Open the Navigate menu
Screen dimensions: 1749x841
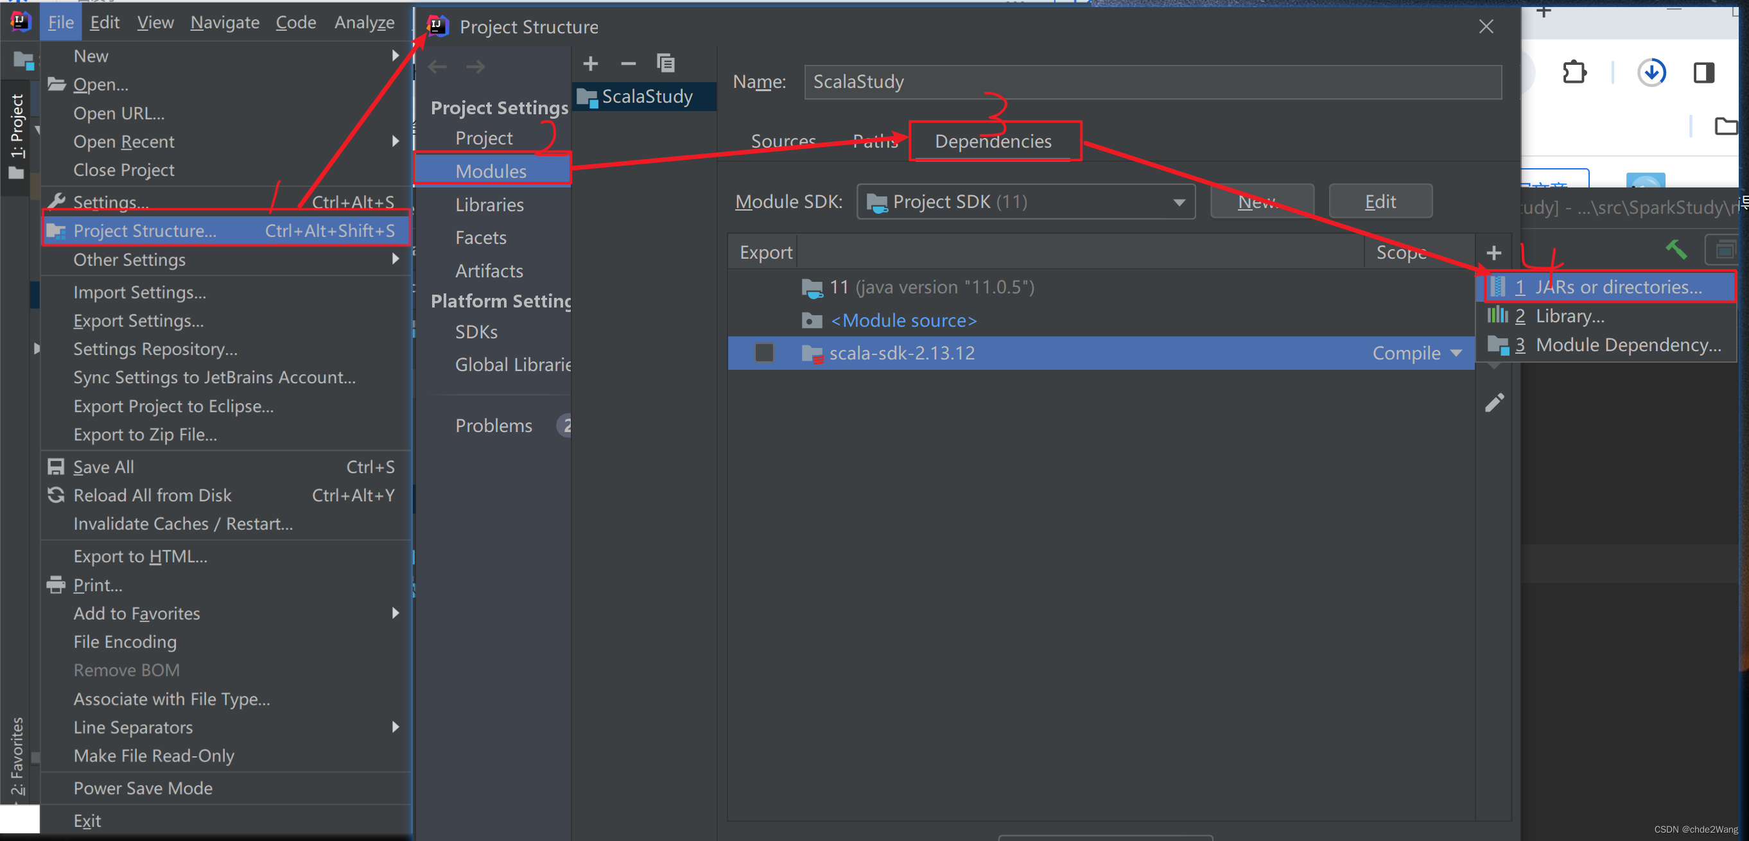pyautogui.click(x=225, y=22)
